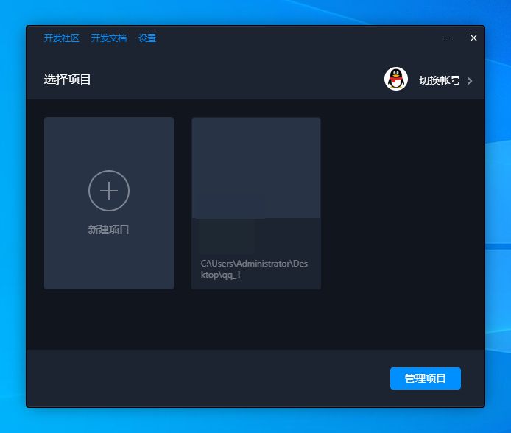Open the 开发文档 link
Screen dimensions: 511x433
109,38
